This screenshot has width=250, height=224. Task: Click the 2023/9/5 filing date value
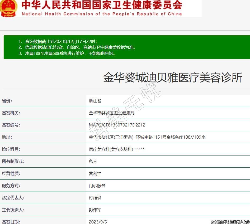98,222
